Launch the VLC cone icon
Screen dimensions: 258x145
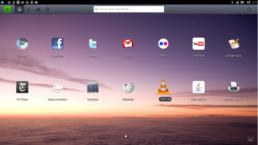tap(163, 87)
